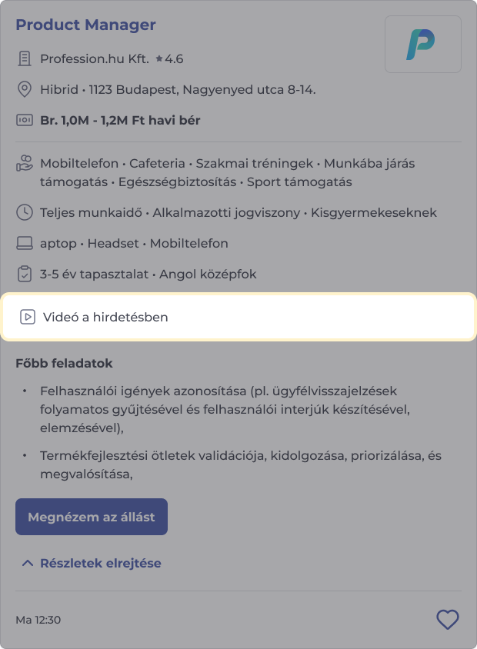The width and height of the screenshot is (477, 649).
Task: Select the Videó a hirdetésben row
Action: pyautogui.click(x=239, y=317)
